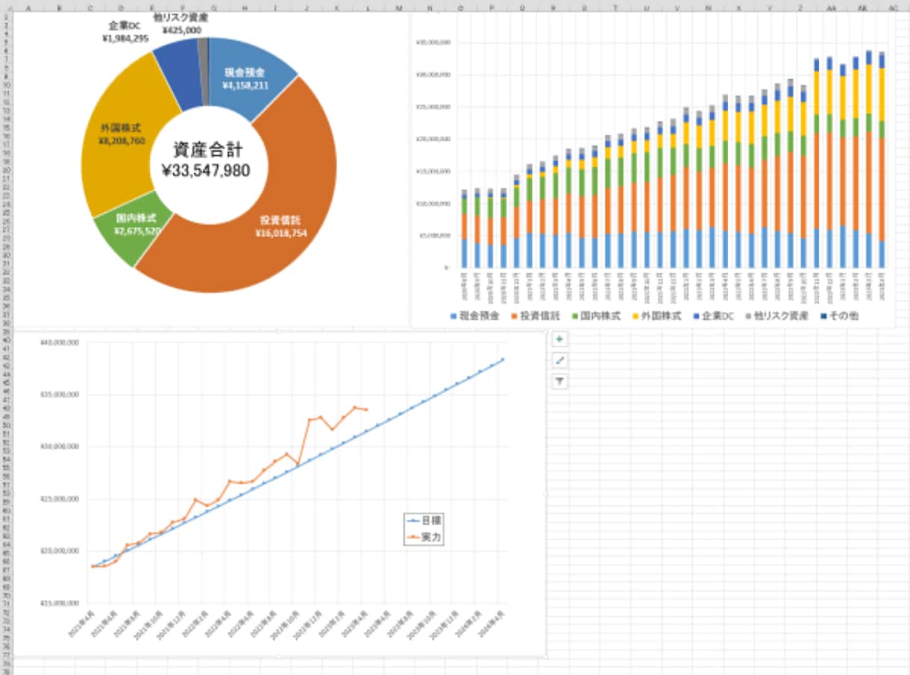910x675 pixels.
Task: Select column header AA
Action: click(x=832, y=6)
